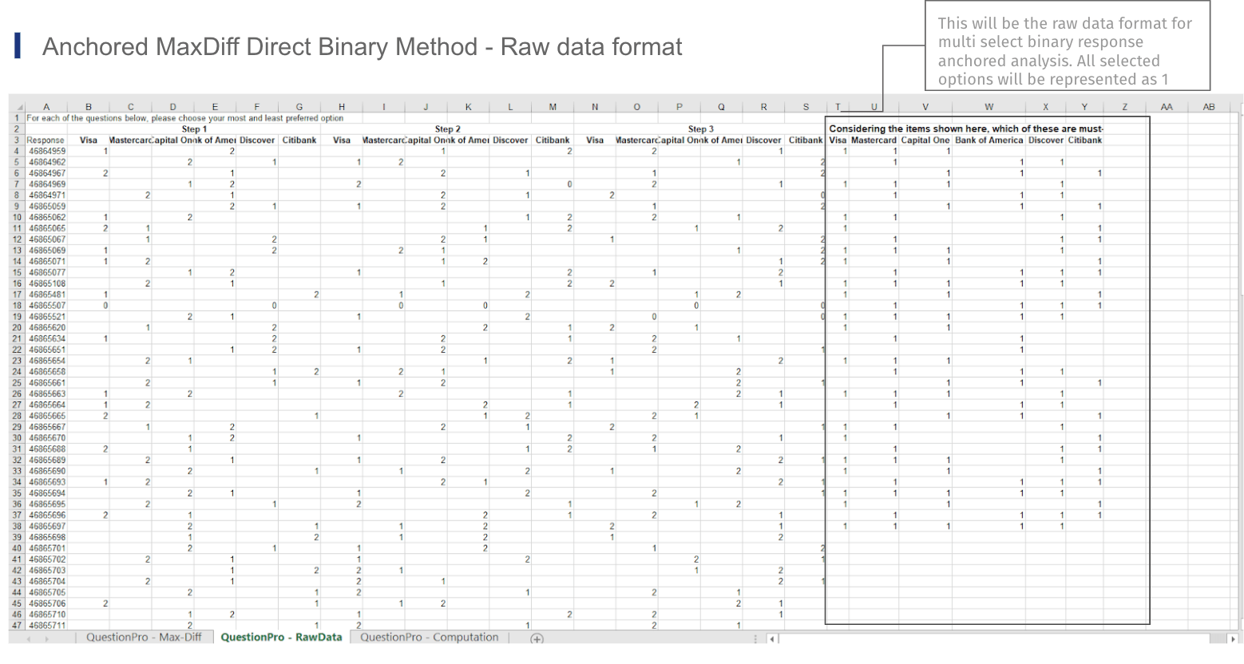Click the horizontal scrollbar left arrow

771,638
